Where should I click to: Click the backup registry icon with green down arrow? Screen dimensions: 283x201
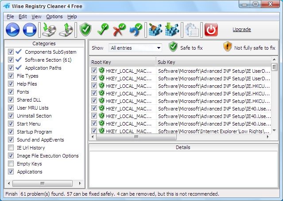[49, 30]
